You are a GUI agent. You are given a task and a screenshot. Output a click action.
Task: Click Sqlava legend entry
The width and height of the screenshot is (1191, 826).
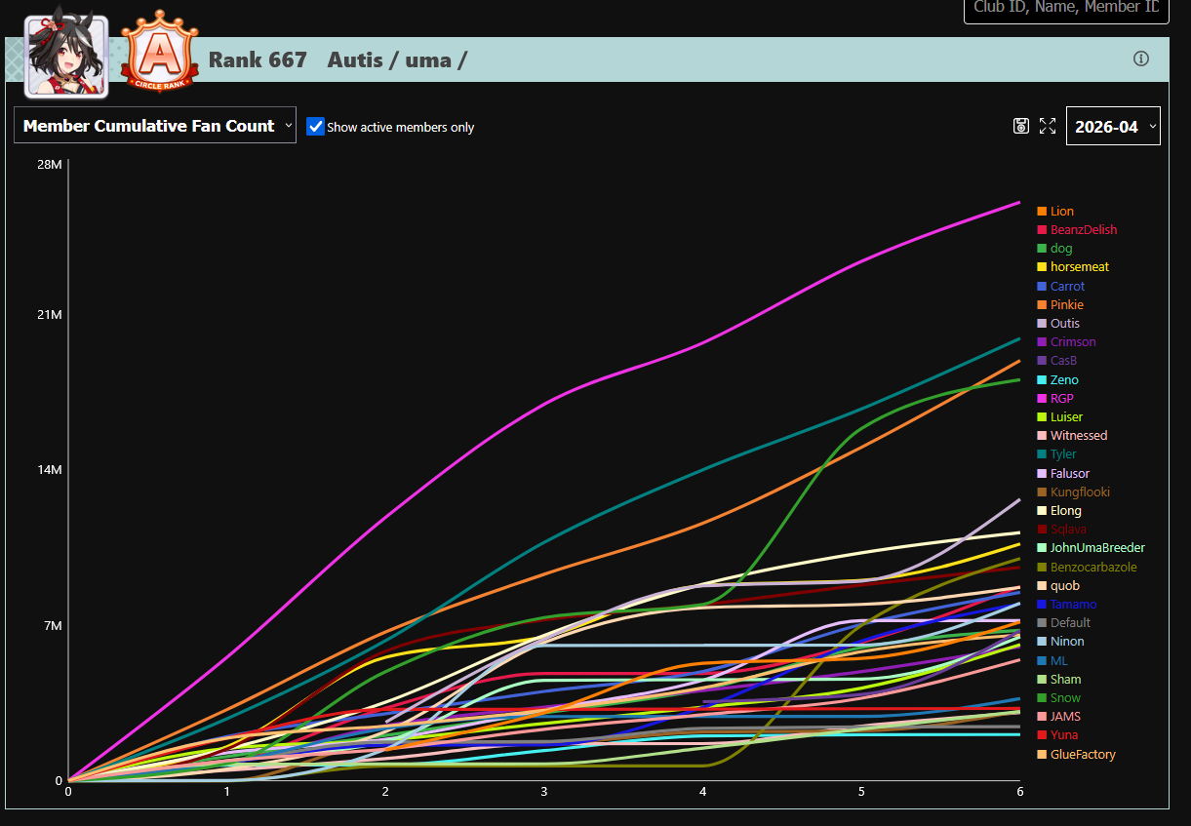coord(1061,530)
